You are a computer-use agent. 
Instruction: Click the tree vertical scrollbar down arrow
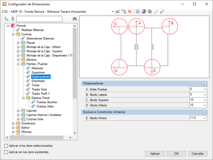pyautogui.click(x=75, y=133)
